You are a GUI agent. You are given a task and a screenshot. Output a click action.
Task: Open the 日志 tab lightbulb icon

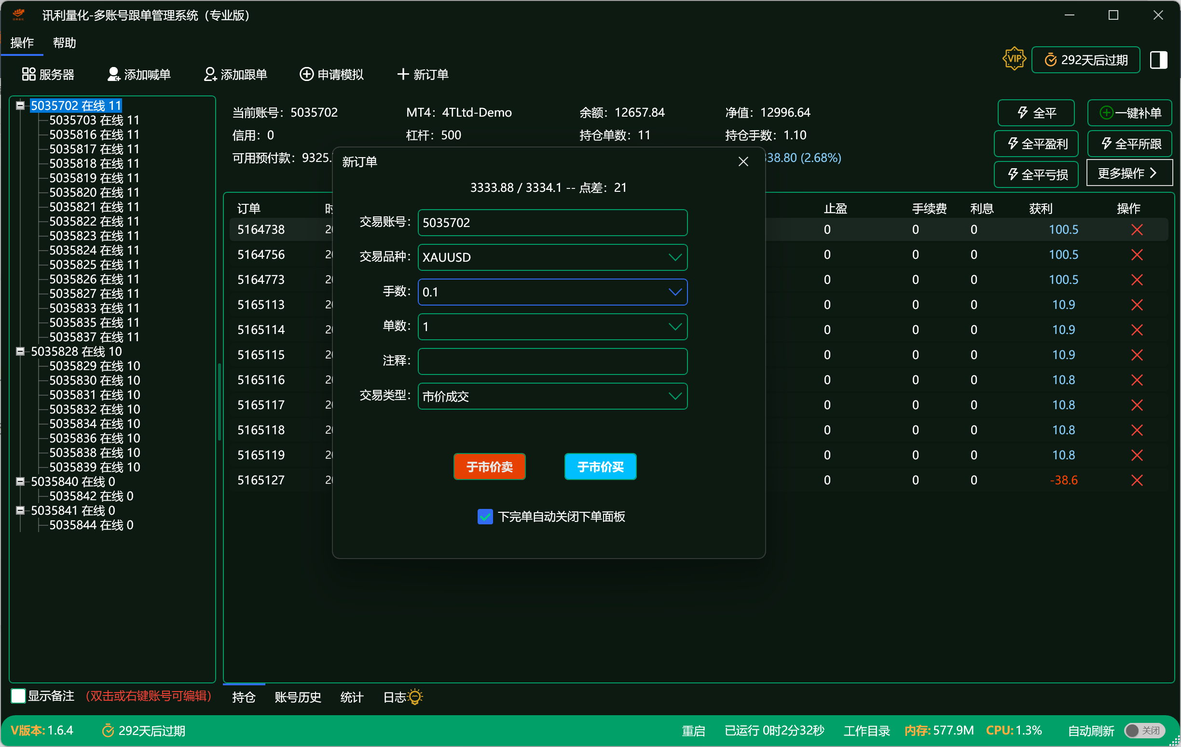[415, 696]
